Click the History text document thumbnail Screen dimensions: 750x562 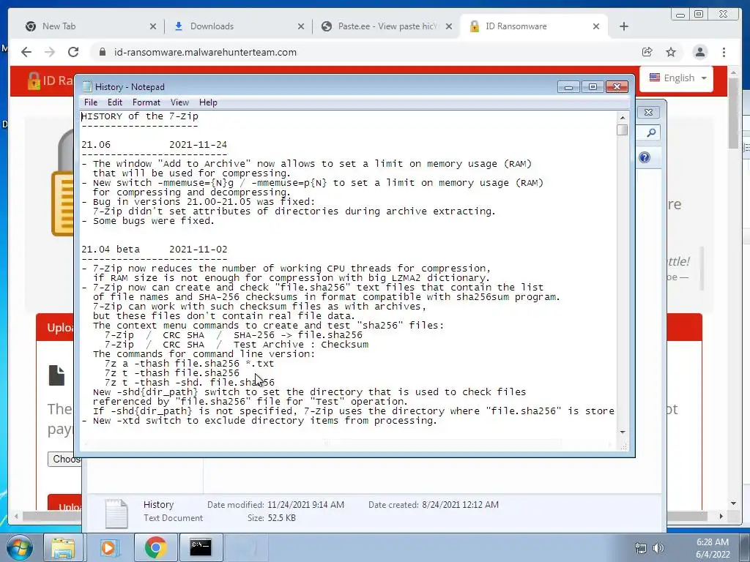(116, 513)
